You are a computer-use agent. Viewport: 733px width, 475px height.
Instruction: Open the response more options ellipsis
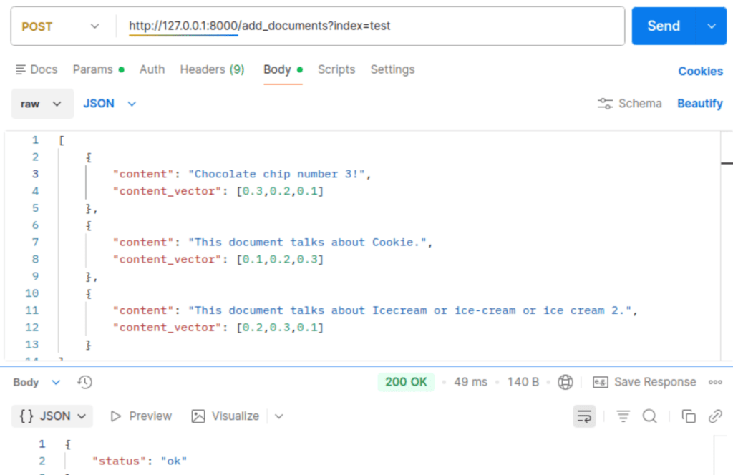715,382
